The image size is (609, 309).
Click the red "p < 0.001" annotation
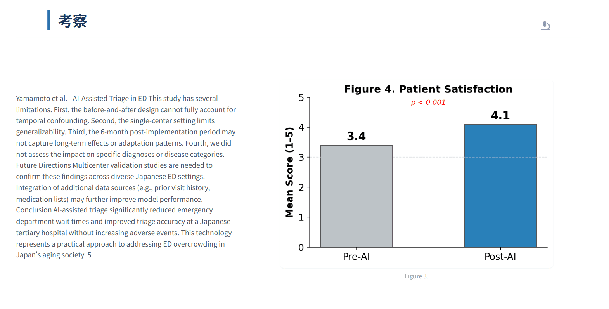[x=428, y=102]
